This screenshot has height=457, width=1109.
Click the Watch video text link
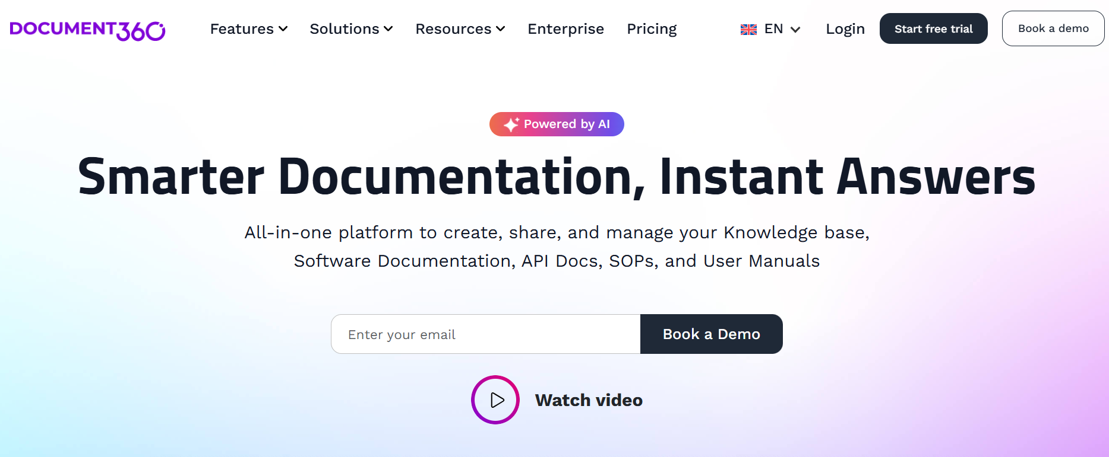589,401
